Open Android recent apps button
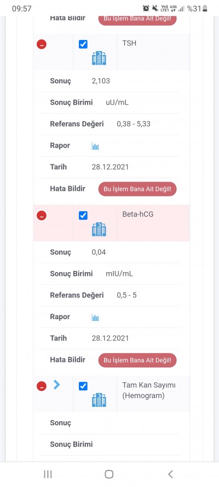This screenshot has width=219, height=487. (48, 474)
